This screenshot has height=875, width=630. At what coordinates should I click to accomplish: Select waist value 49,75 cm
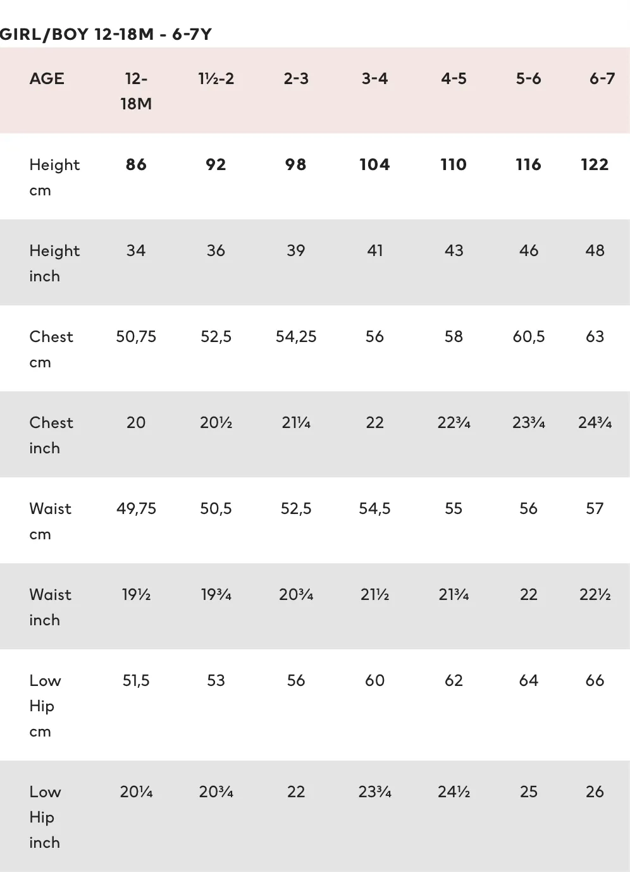click(136, 509)
